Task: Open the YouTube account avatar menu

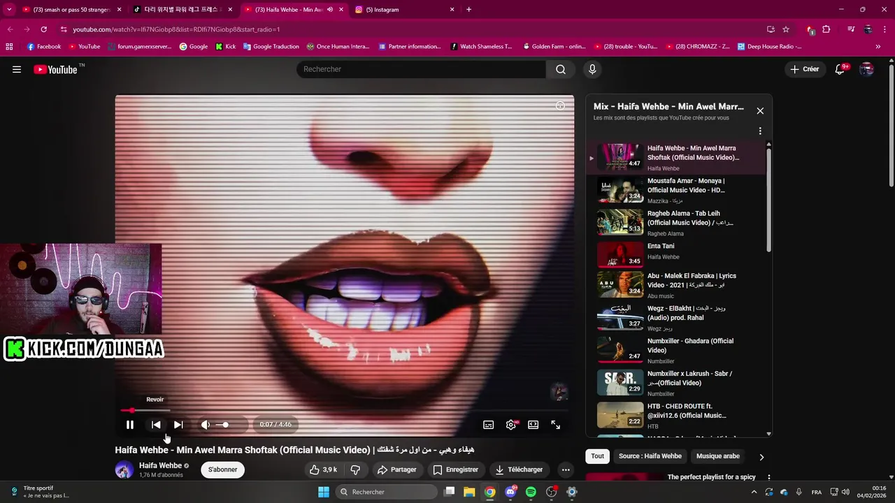Action: [866, 69]
